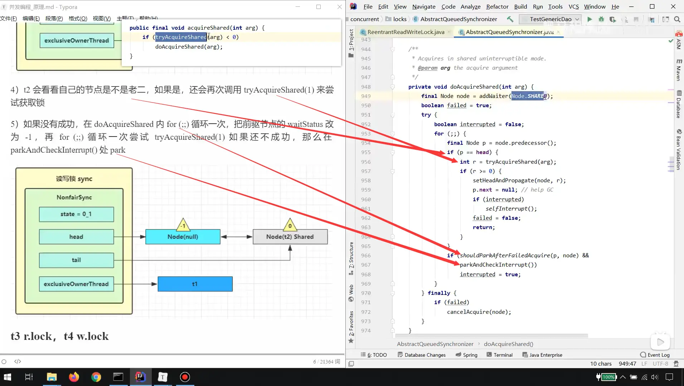The width and height of the screenshot is (684, 386).
Task: Open Chrome from the taskbar
Action: 96,377
